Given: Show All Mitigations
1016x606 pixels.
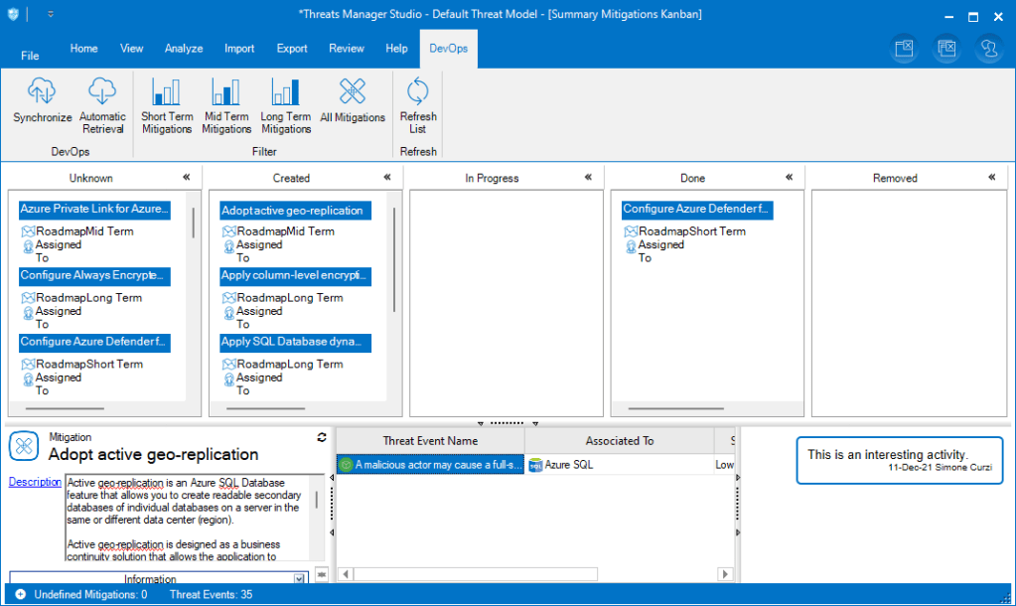Looking at the screenshot, I should tap(352, 92).
